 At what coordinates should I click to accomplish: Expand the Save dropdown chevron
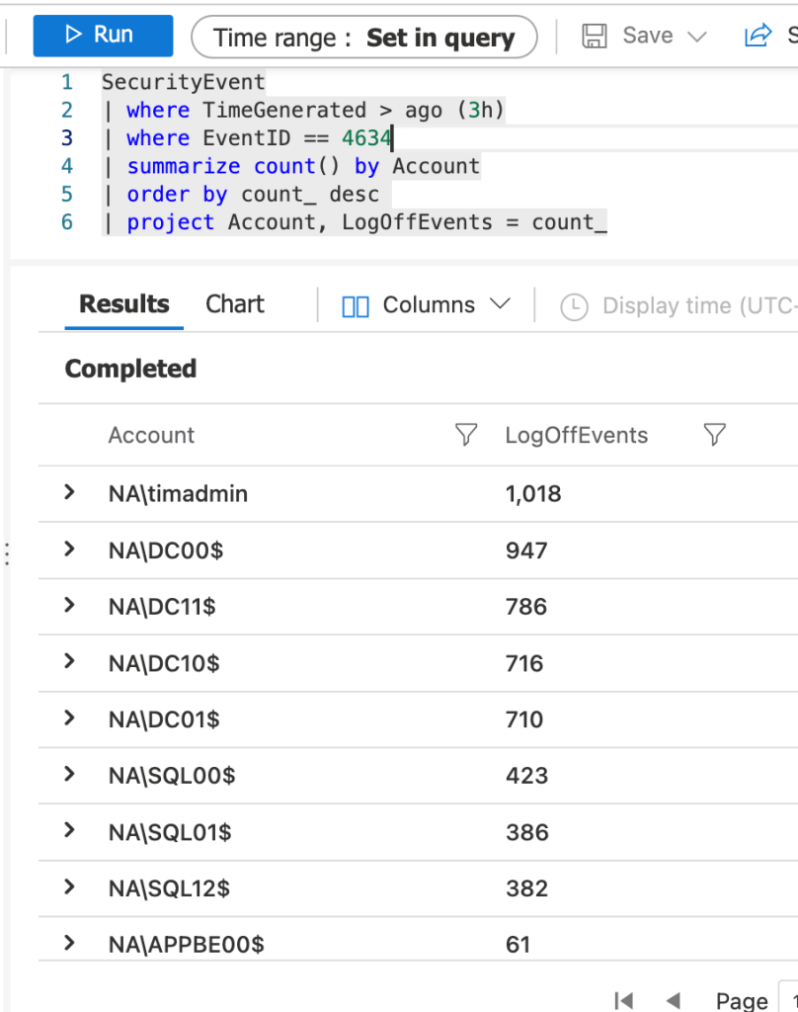point(697,37)
